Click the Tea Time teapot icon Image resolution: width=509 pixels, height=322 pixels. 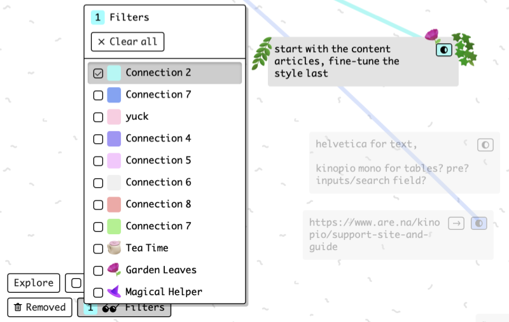pyautogui.click(x=114, y=248)
